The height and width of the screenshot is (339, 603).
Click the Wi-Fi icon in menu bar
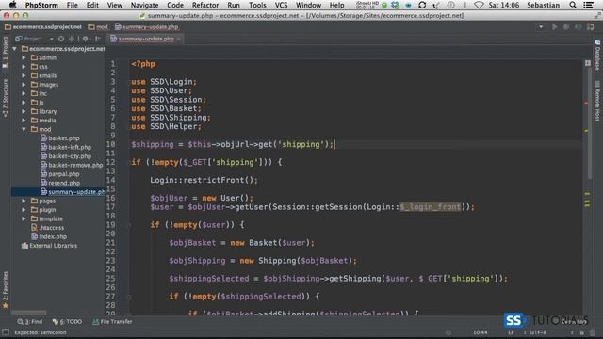pos(479,5)
